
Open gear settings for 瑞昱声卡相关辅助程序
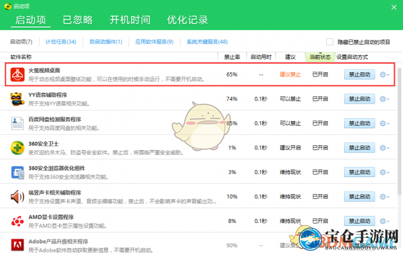385,197
